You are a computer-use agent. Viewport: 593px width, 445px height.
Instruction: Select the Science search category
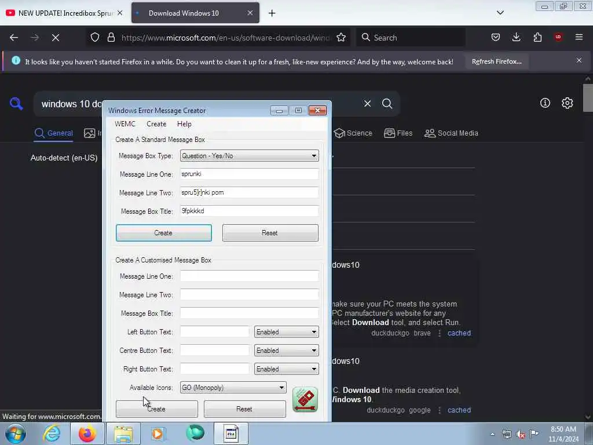353,133
